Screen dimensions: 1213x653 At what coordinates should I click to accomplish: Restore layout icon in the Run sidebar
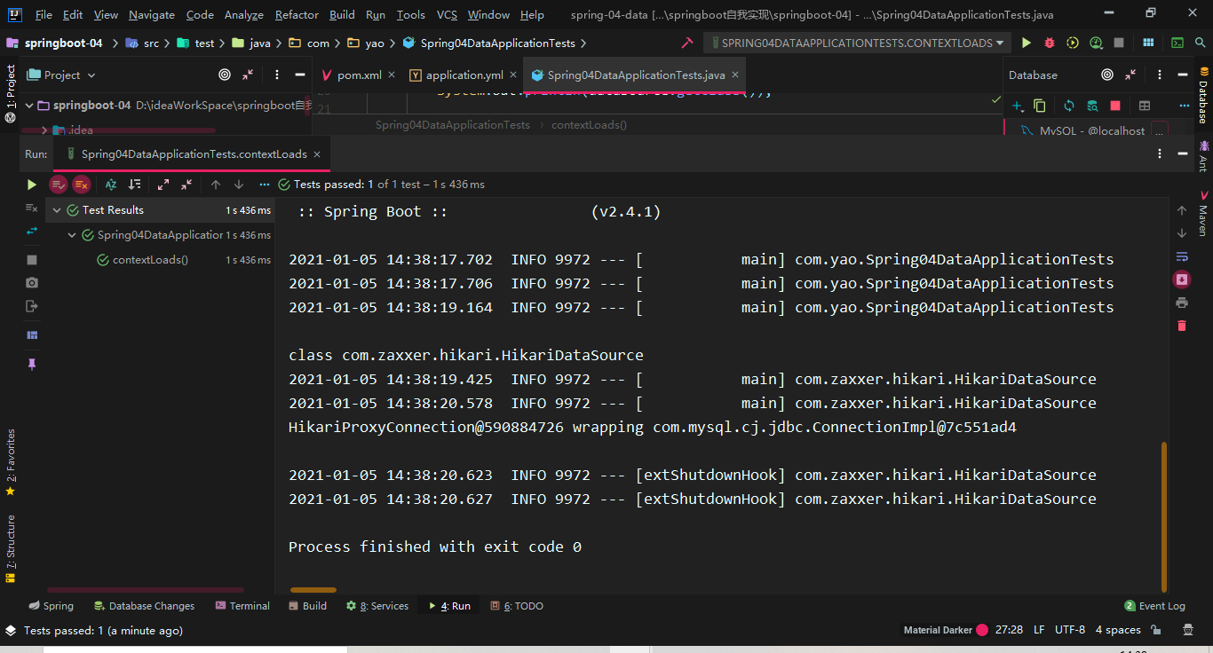point(32,335)
